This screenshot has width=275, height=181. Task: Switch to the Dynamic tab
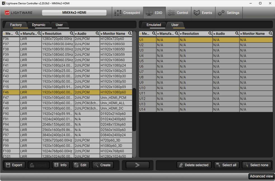pyautogui.click(x=39, y=25)
